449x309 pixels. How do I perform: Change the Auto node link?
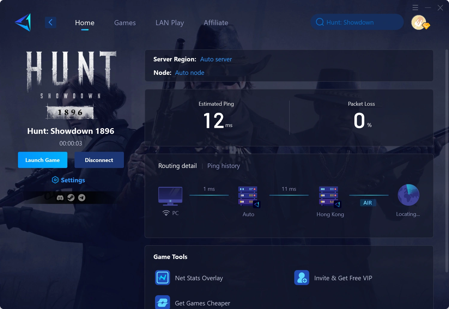coord(189,73)
